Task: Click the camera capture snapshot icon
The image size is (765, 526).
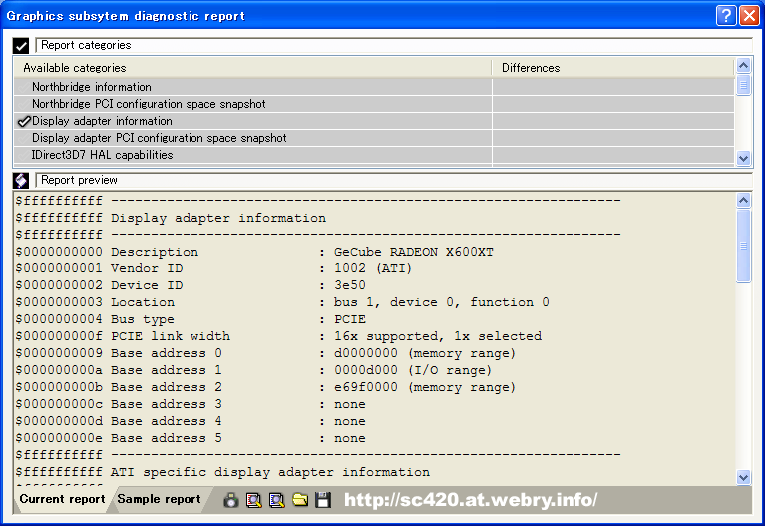Action: (x=230, y=500)
